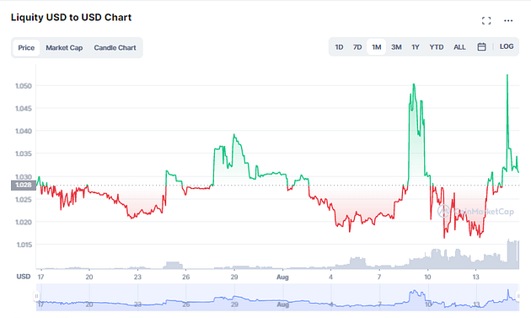Click the 1.040 y-axis label
This screenshot has height=318, width=531.
coord(24,131)
